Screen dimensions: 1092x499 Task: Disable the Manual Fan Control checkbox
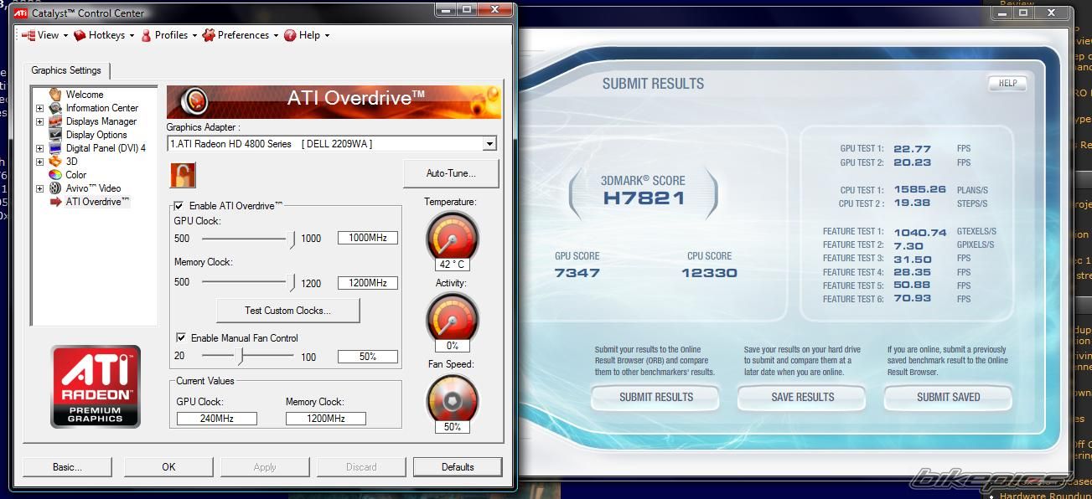181,337
